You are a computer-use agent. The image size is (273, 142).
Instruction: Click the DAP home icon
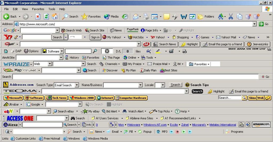pyautogui.click(x=6, y=51)
